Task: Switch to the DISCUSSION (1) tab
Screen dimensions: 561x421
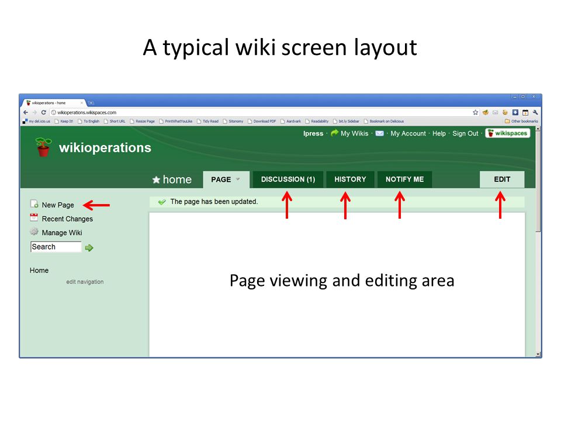Action: (x=288, y=180)
